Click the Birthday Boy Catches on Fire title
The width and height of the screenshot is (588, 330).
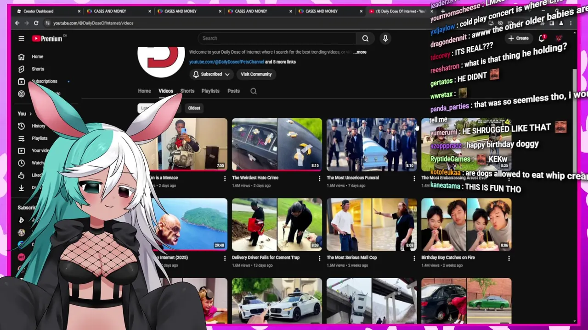(x=448, y=258)
